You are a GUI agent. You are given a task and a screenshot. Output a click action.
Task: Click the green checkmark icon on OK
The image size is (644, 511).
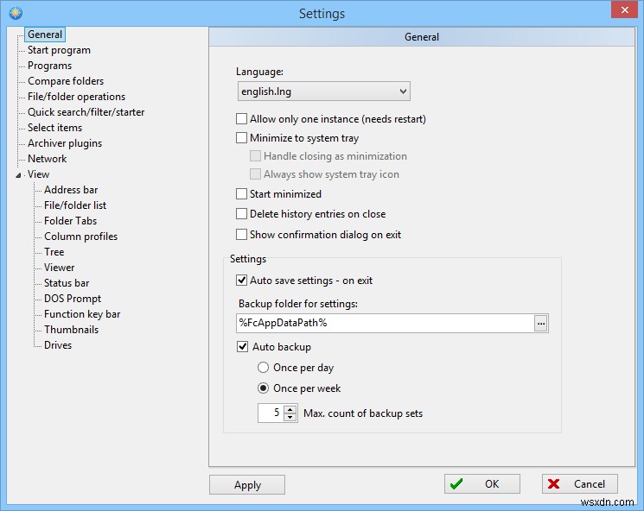(x=456, y=484)
